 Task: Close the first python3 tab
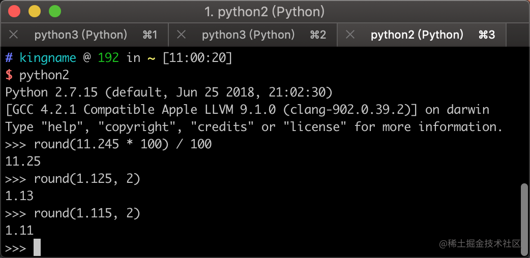13,35
